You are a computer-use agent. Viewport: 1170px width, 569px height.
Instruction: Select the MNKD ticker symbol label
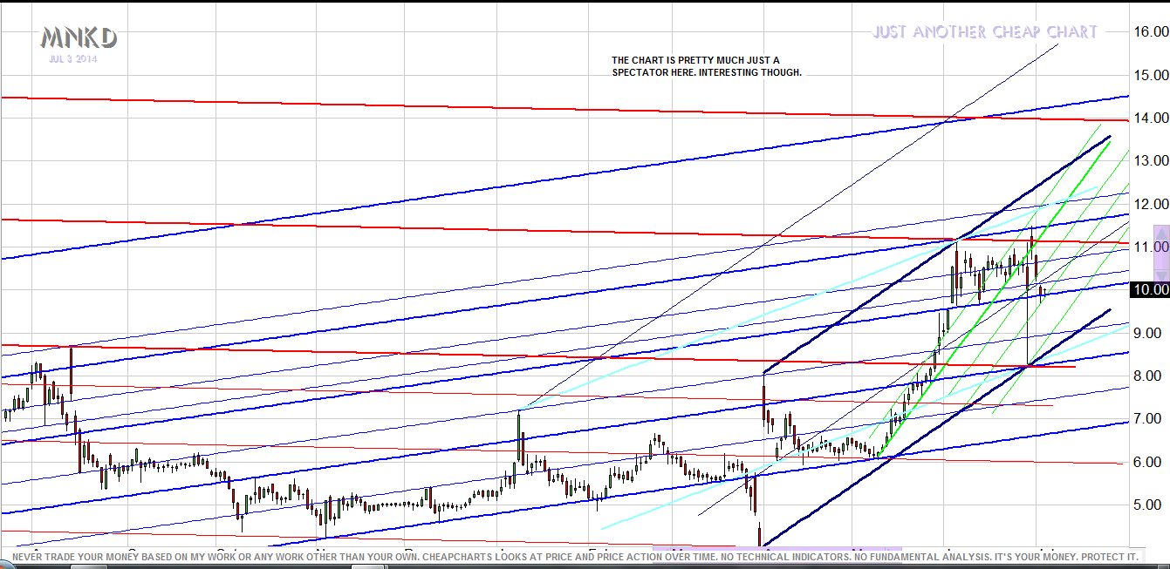coord(79,38)
